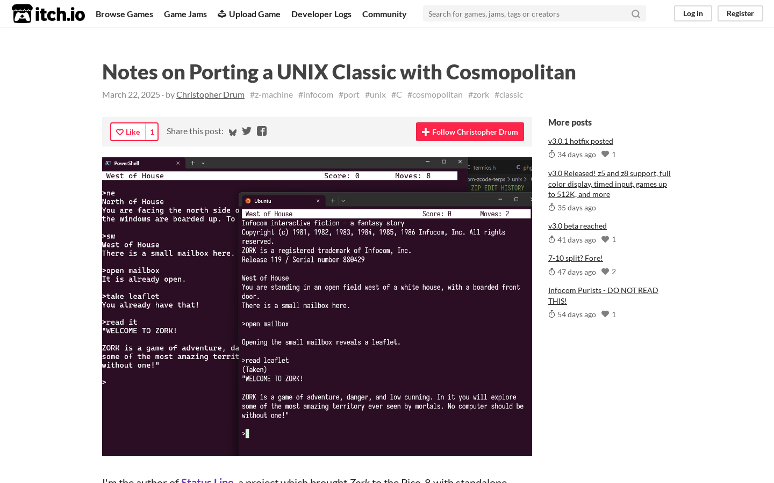Screen dimensions: 774x483
Task: Open Christopher Drum author link
Action: click(x=210, y=94)
